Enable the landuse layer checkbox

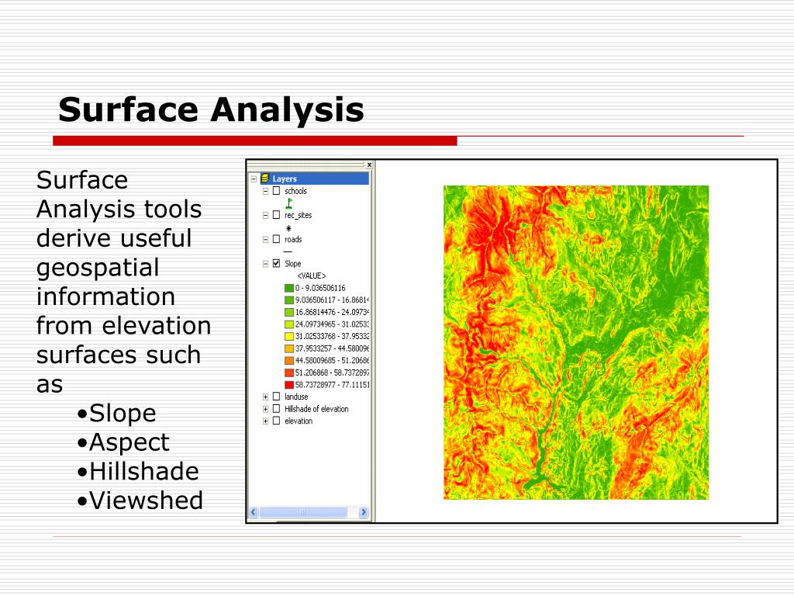tap(277, 397)
